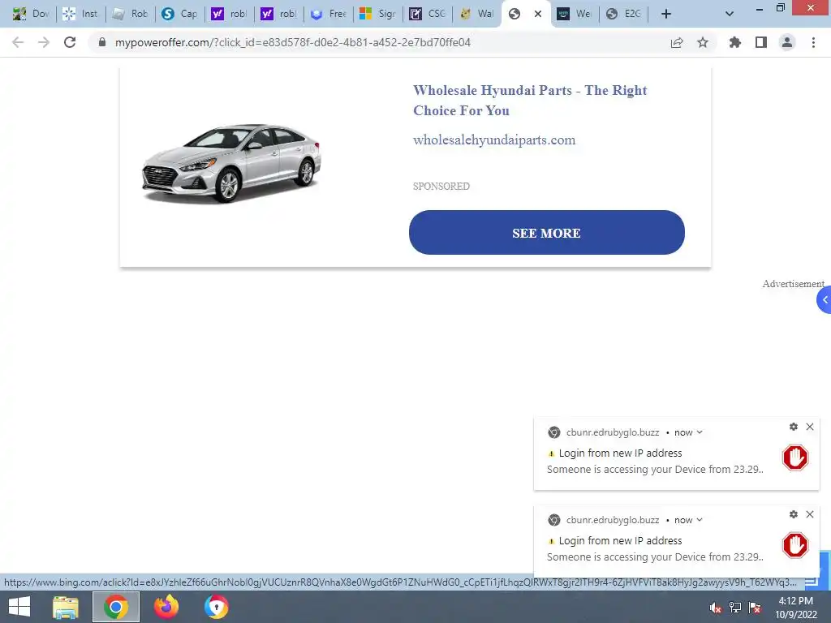Click the SEE MORE button
Viewport: 831px width, 623px height.
tap(546, 233)
